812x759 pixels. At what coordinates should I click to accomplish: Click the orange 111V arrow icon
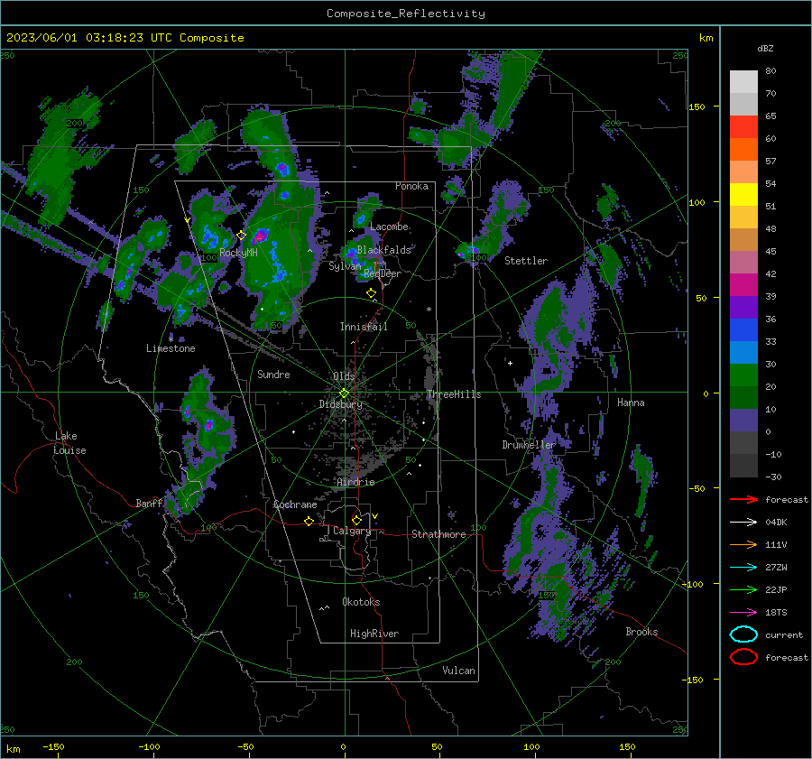743,544
